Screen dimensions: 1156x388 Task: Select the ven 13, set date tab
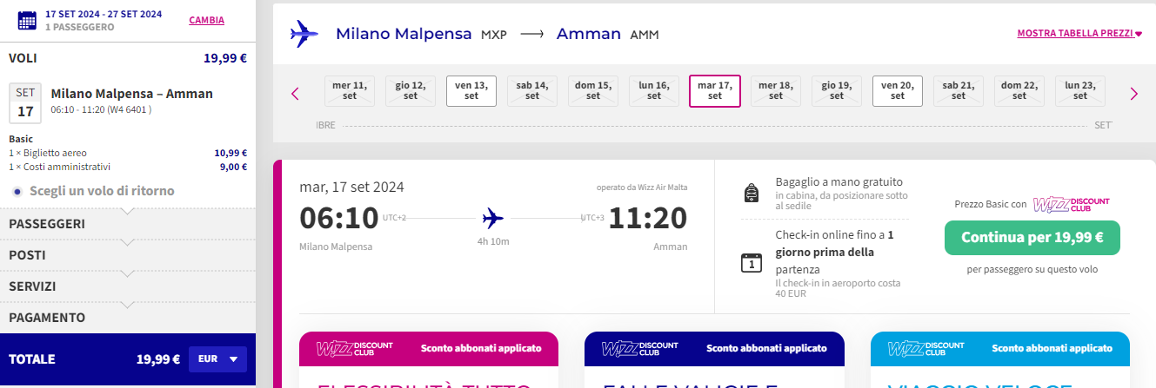click(471, 90)
